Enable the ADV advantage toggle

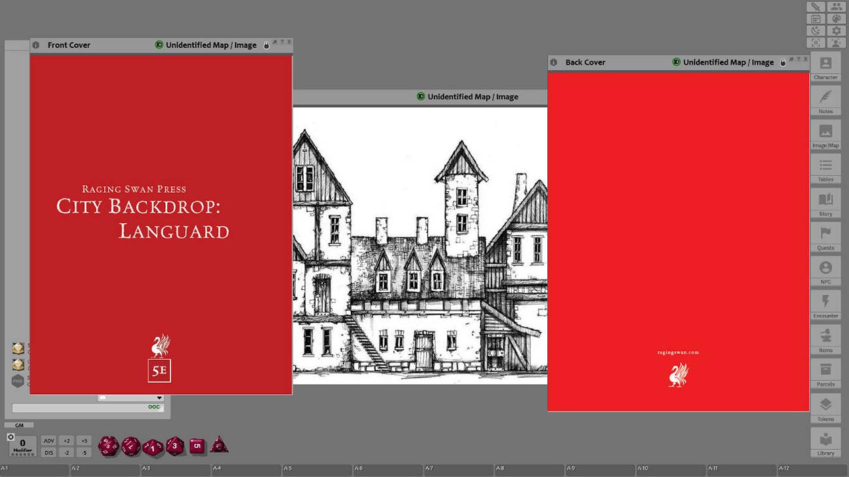(49, 441)
